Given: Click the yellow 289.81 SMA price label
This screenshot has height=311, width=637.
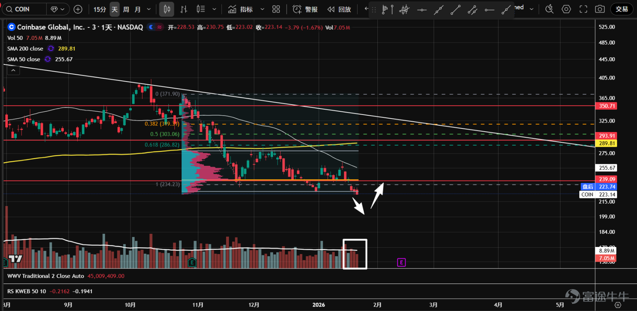Looking at the screenshot, I should coord(607,143).
